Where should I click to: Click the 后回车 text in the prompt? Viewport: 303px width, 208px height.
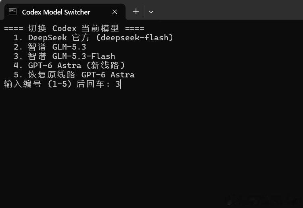(x=90, y=84)
